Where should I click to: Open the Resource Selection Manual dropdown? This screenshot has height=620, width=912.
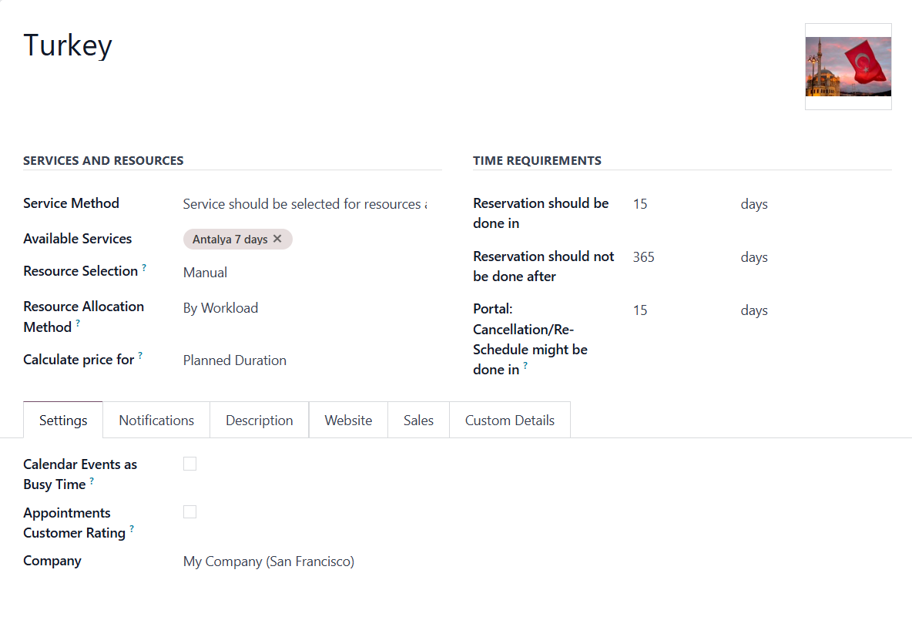point(305,273)
